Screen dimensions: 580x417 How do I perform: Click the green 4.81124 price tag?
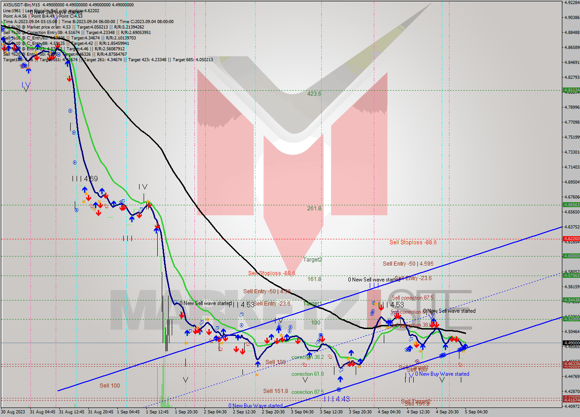point(571,90)
